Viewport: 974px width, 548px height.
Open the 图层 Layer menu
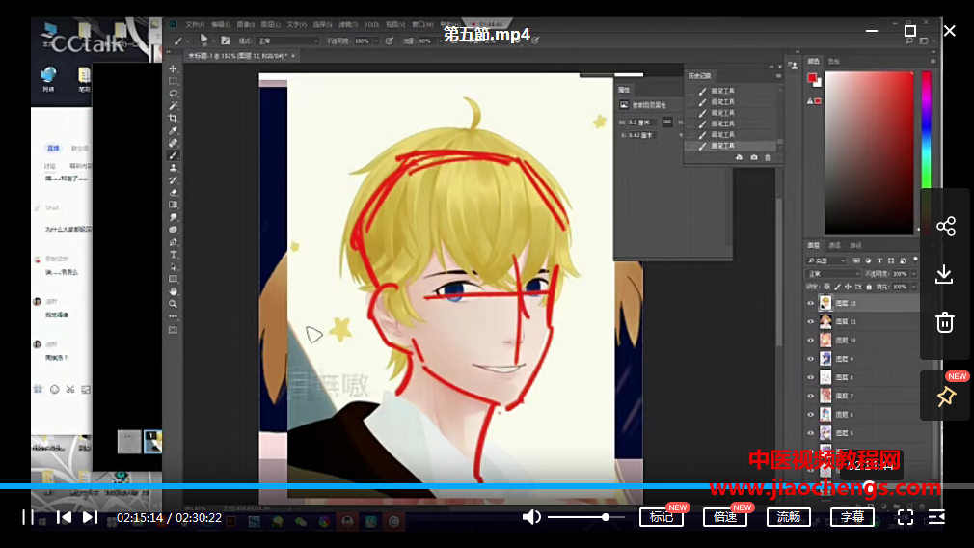[x=270, y=25]
